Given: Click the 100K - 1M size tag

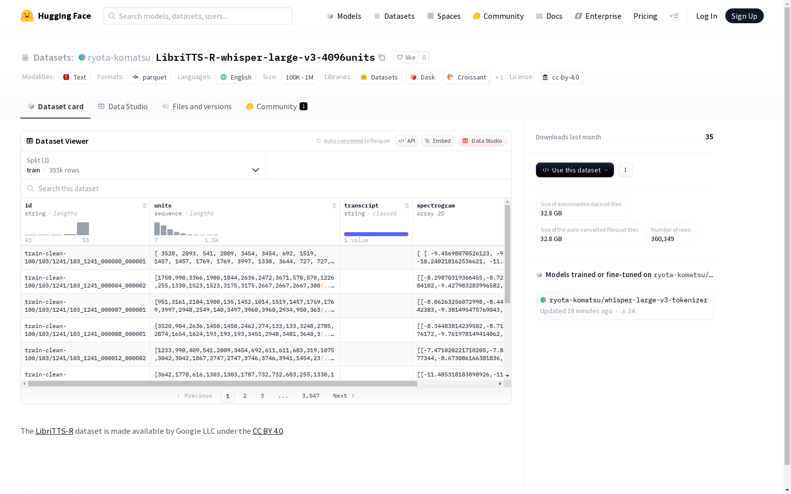Looking at the screenshot, I should click(x=300, y=77).
